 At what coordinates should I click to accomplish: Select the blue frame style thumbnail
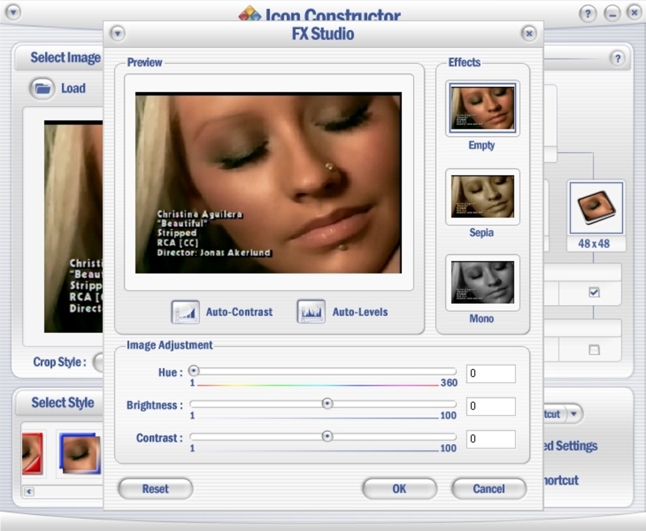coord(80,453)
